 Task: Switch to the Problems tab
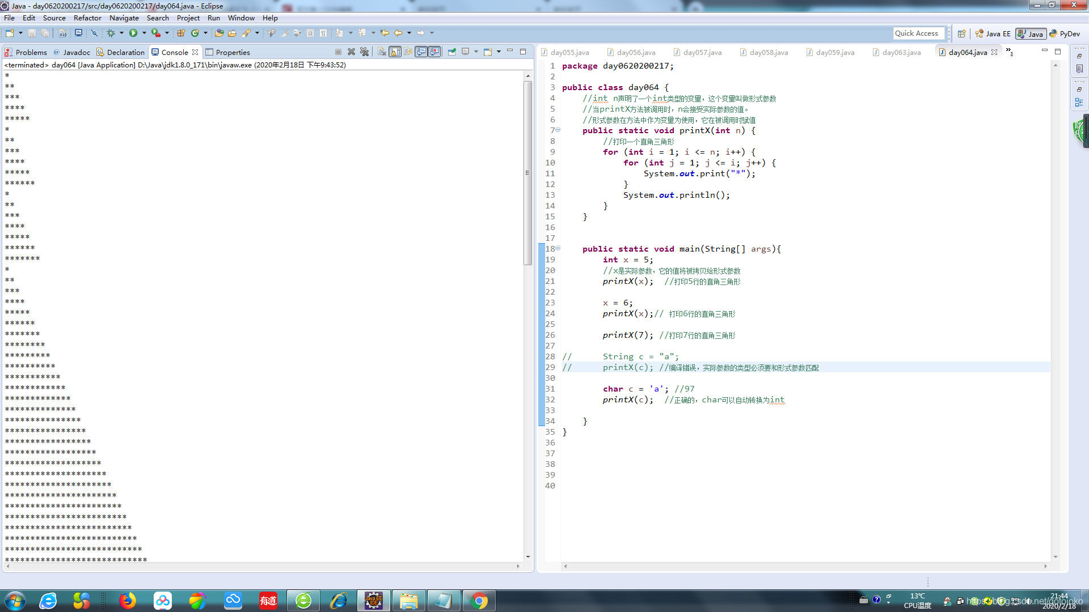click(26, 52)
